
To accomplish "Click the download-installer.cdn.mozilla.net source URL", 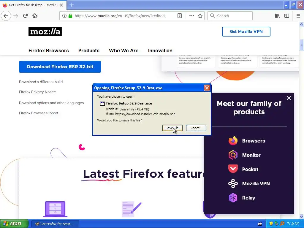I will [145, 114].
